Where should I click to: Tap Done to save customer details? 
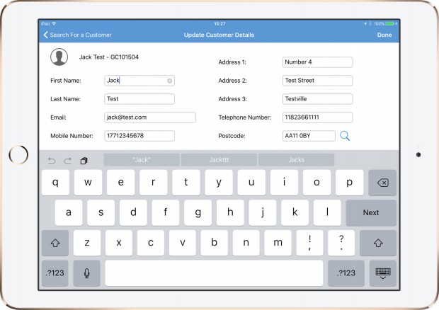point(384,35)
